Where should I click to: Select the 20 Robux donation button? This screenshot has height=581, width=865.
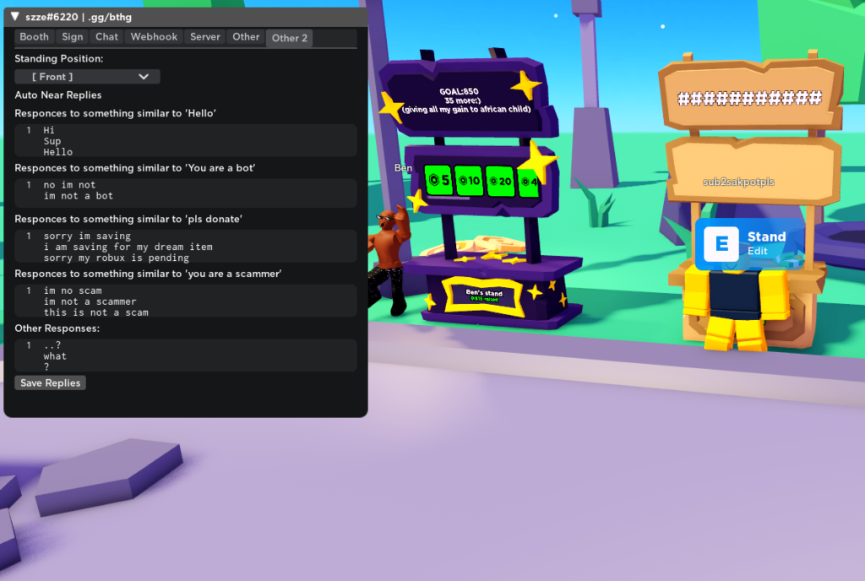500,182
